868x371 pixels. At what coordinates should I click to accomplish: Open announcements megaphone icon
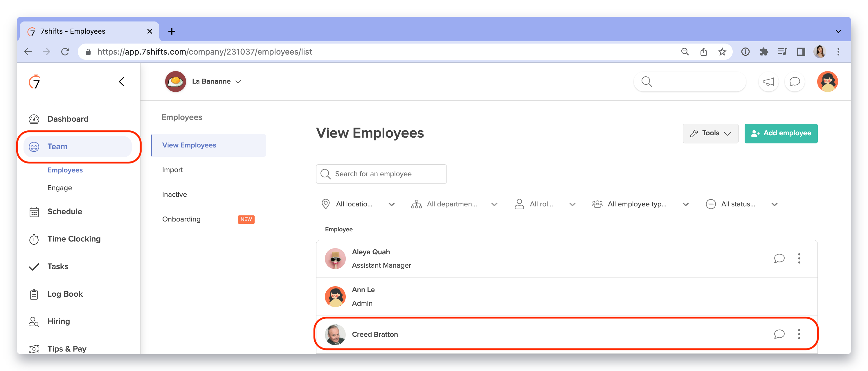point(768,82)
